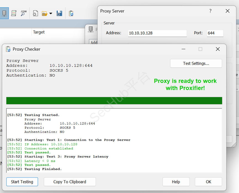Click the Port field showing 644
The height and width of the screenshot is (193, 239).
(x=215, y=33)
